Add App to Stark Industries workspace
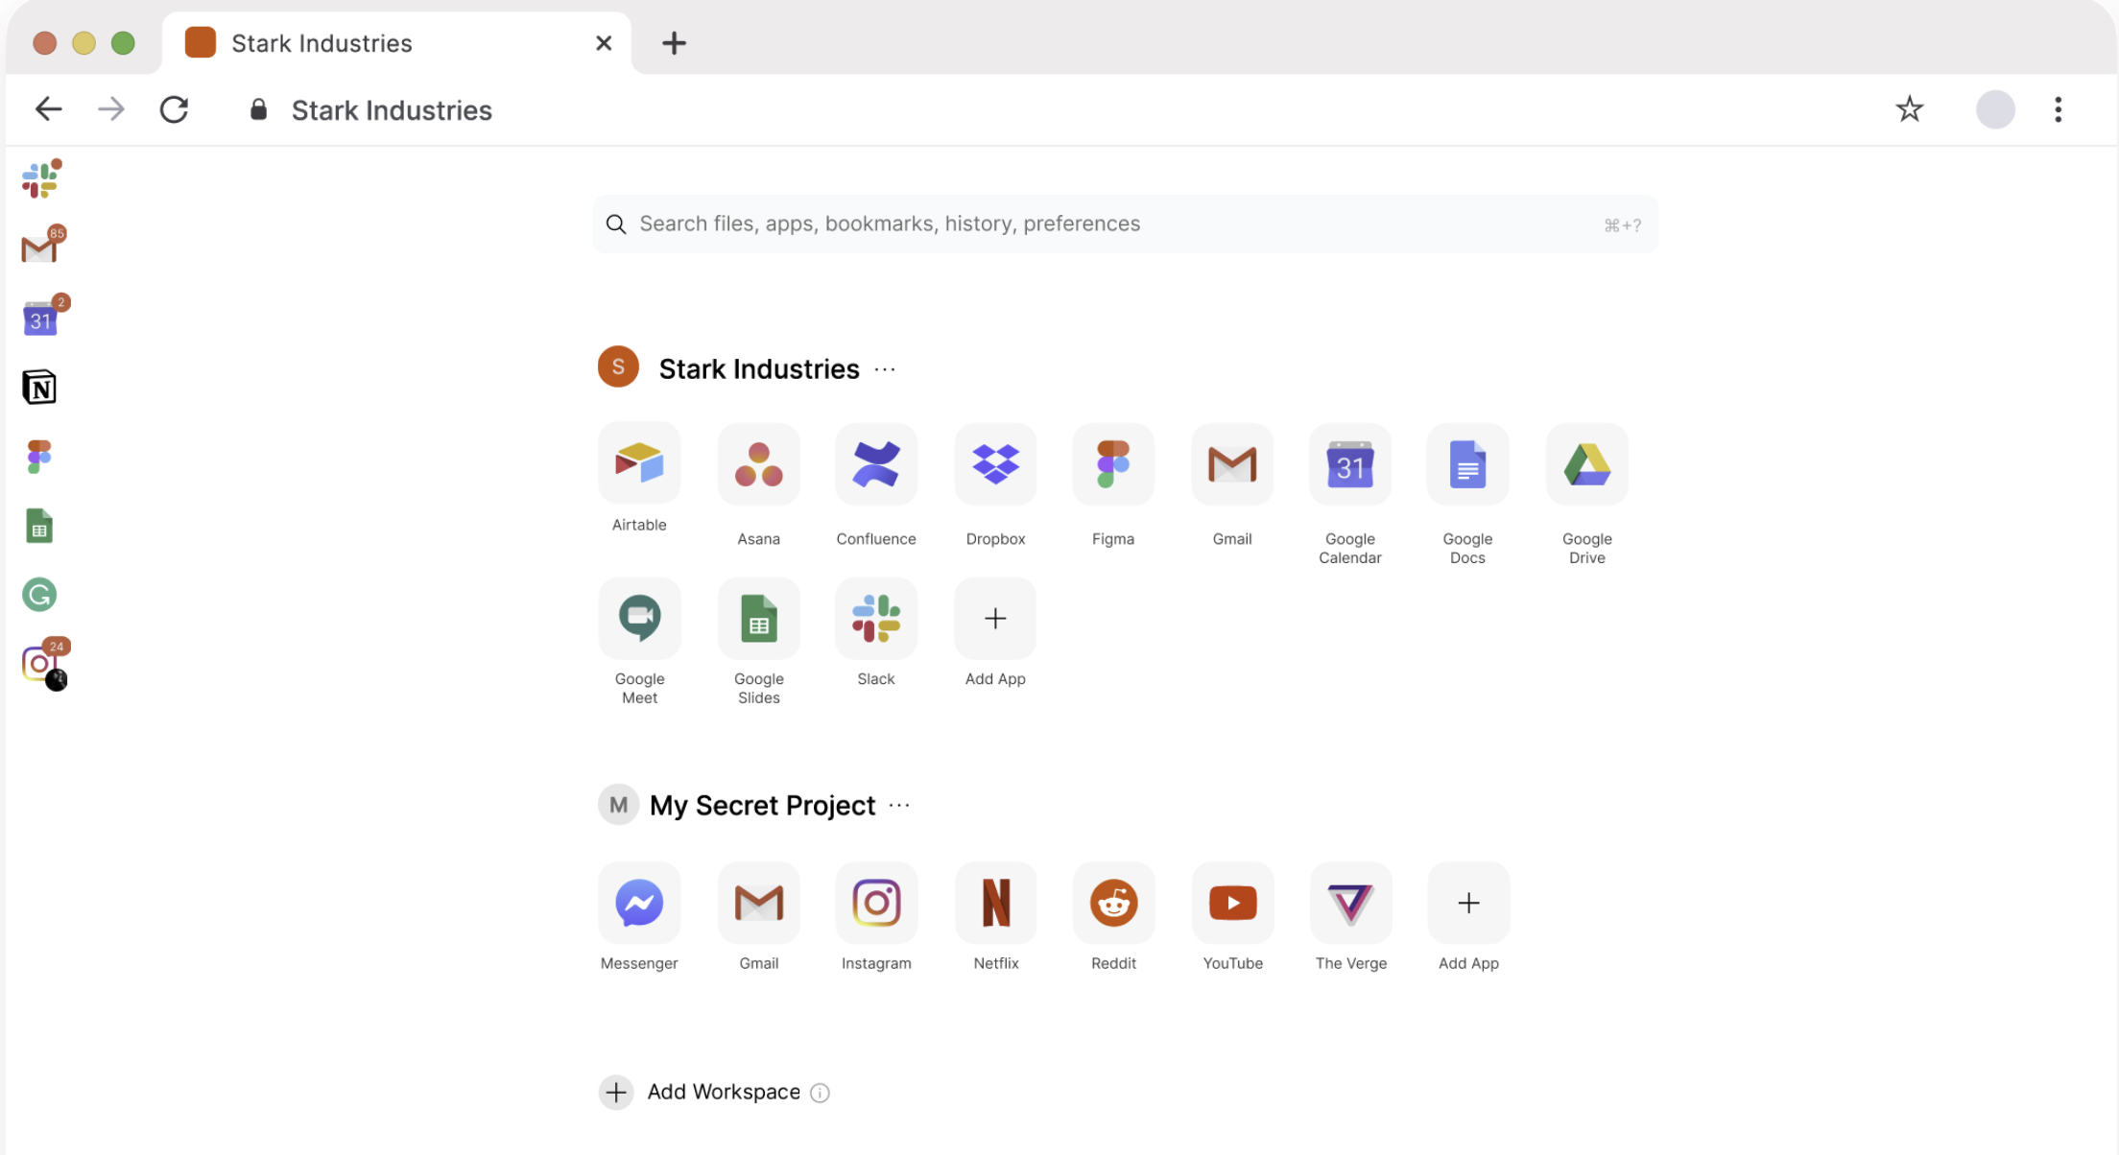This screenshot has width=2119, height=1155. [995, 619]
